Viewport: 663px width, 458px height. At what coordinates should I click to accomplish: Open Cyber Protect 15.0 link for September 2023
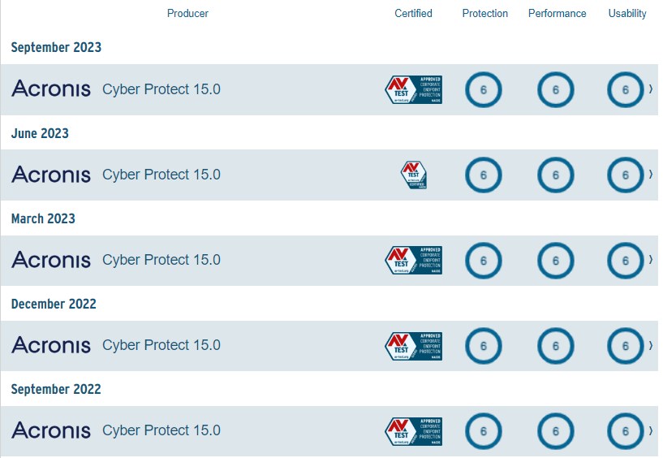click(x=161, y=89)
